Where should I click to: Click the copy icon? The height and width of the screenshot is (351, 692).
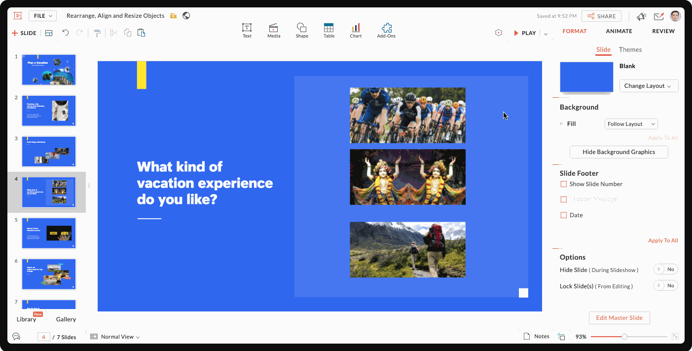point(128,33)
